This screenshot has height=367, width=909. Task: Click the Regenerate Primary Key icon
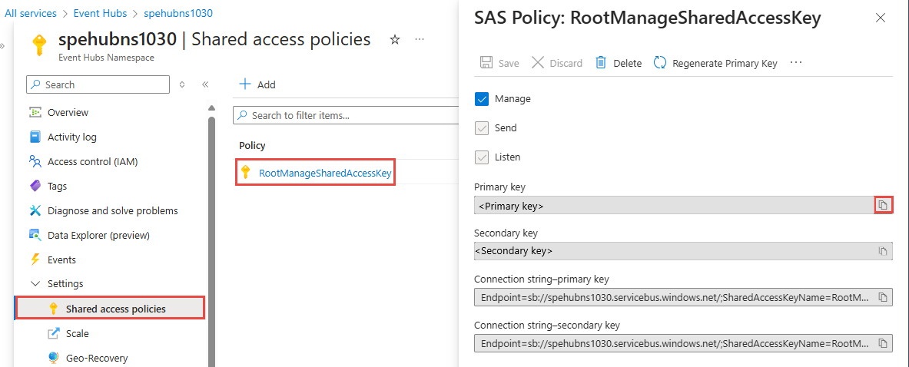point(660,63)
